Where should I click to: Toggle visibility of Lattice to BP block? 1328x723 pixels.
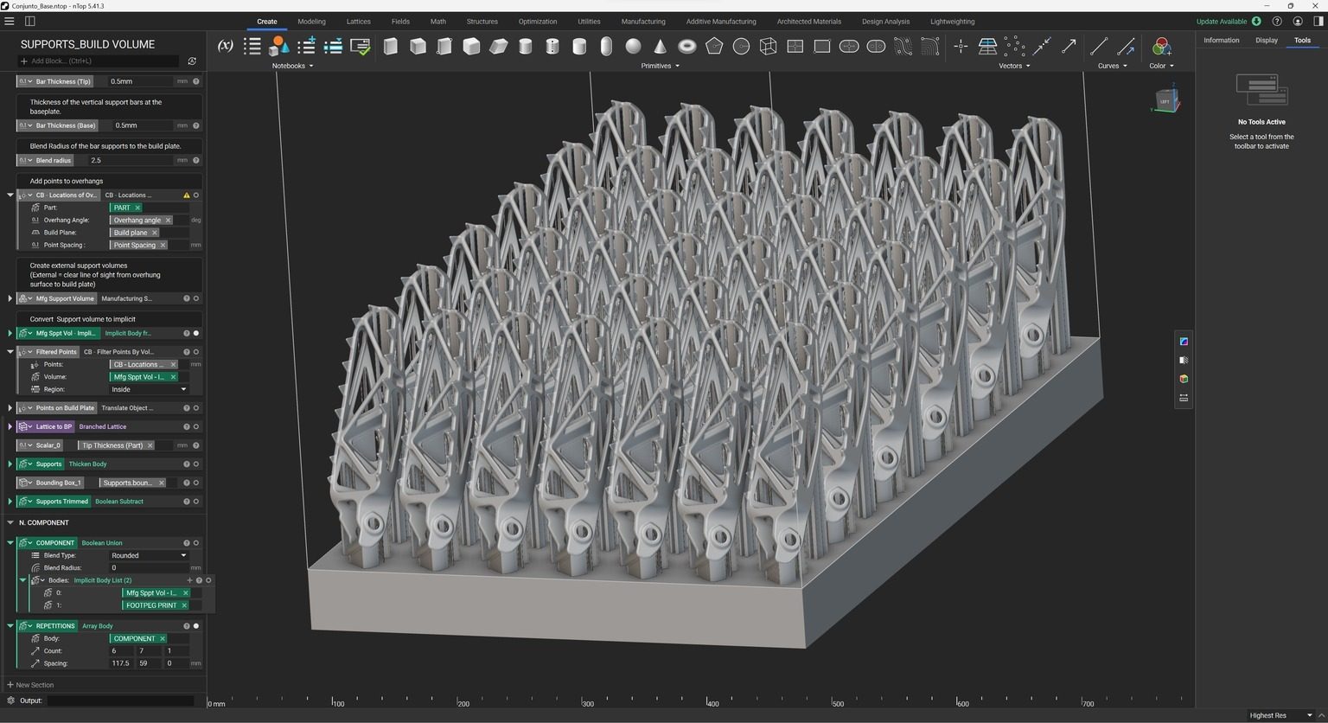pyautogui.click(x=196, y=426)
